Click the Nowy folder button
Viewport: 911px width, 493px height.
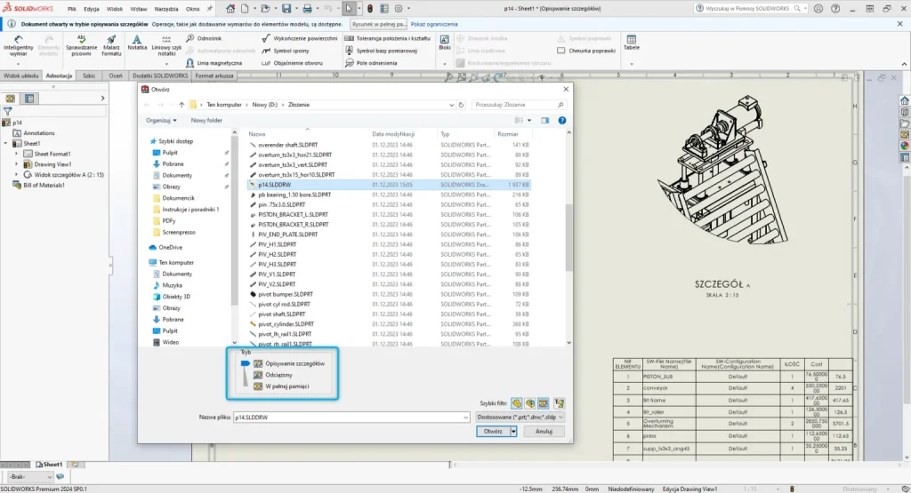[206, 120]
